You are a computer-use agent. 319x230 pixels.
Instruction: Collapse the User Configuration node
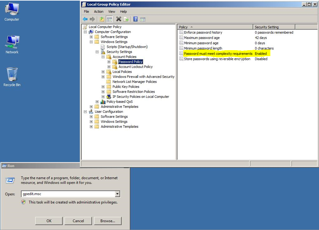(x=85, y=112)
